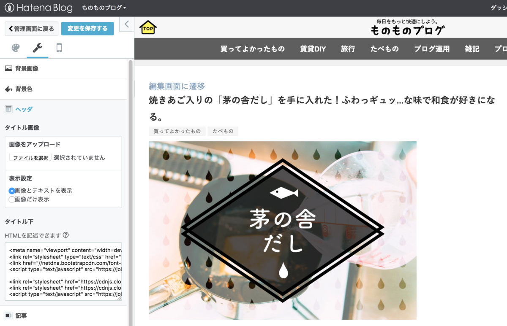Select 画像だけ表示 radio option
The height and width of the screenshot is (326, 507).
click(x=12, y=199)
